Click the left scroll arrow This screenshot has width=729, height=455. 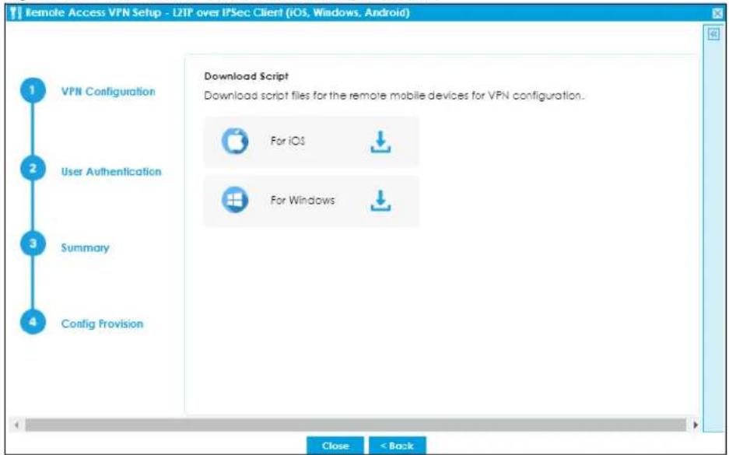pyautogui.click(x=17, y=425)
